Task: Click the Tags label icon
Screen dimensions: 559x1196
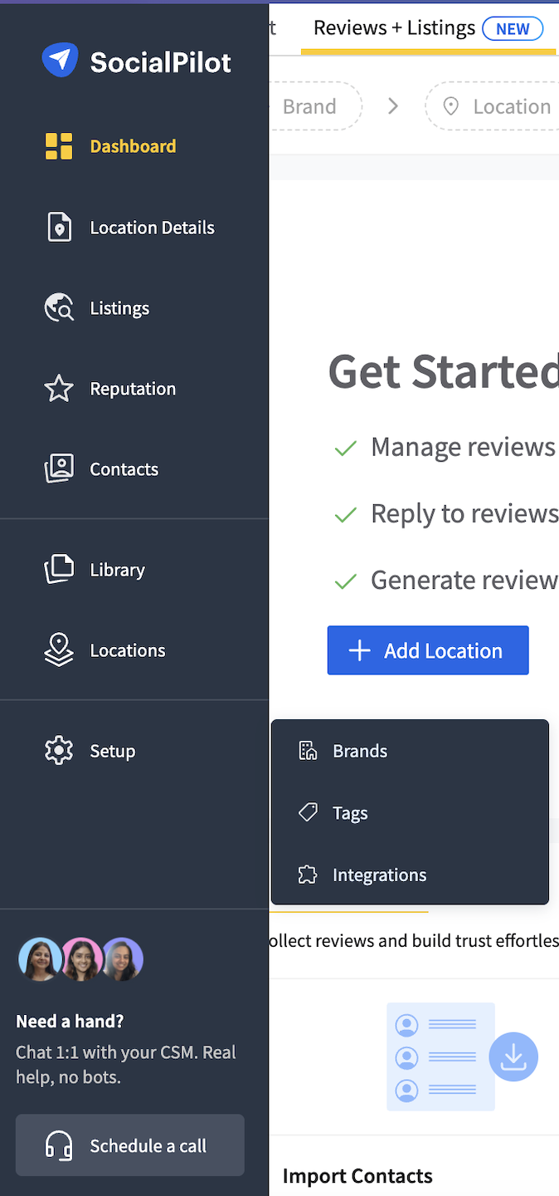Action: (308, 812)
